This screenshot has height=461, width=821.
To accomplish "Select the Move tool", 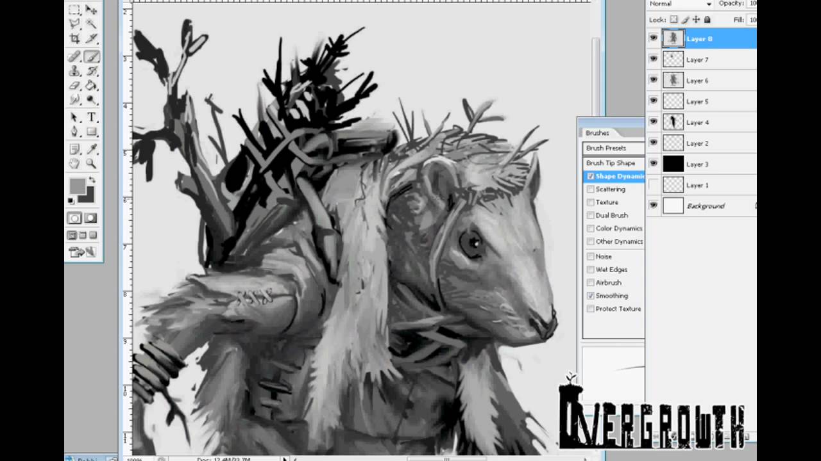I will point(92,10).
